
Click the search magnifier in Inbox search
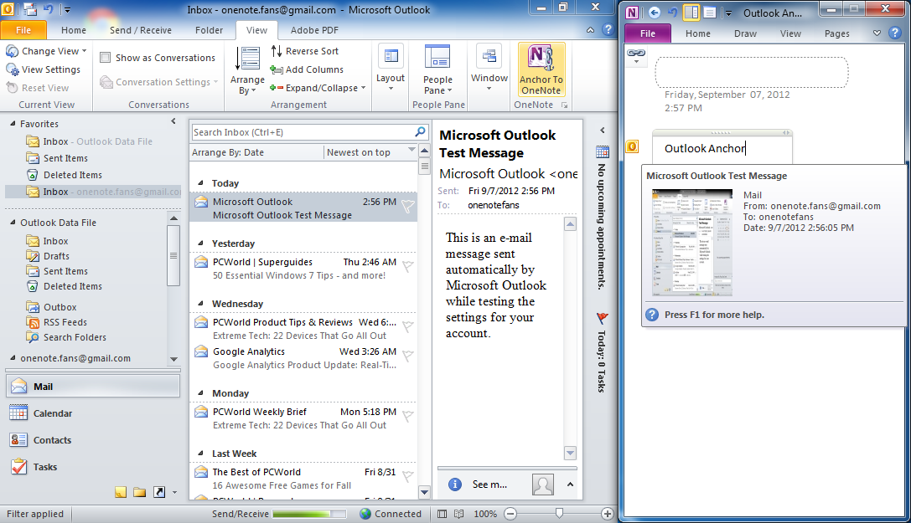(420, 132)
